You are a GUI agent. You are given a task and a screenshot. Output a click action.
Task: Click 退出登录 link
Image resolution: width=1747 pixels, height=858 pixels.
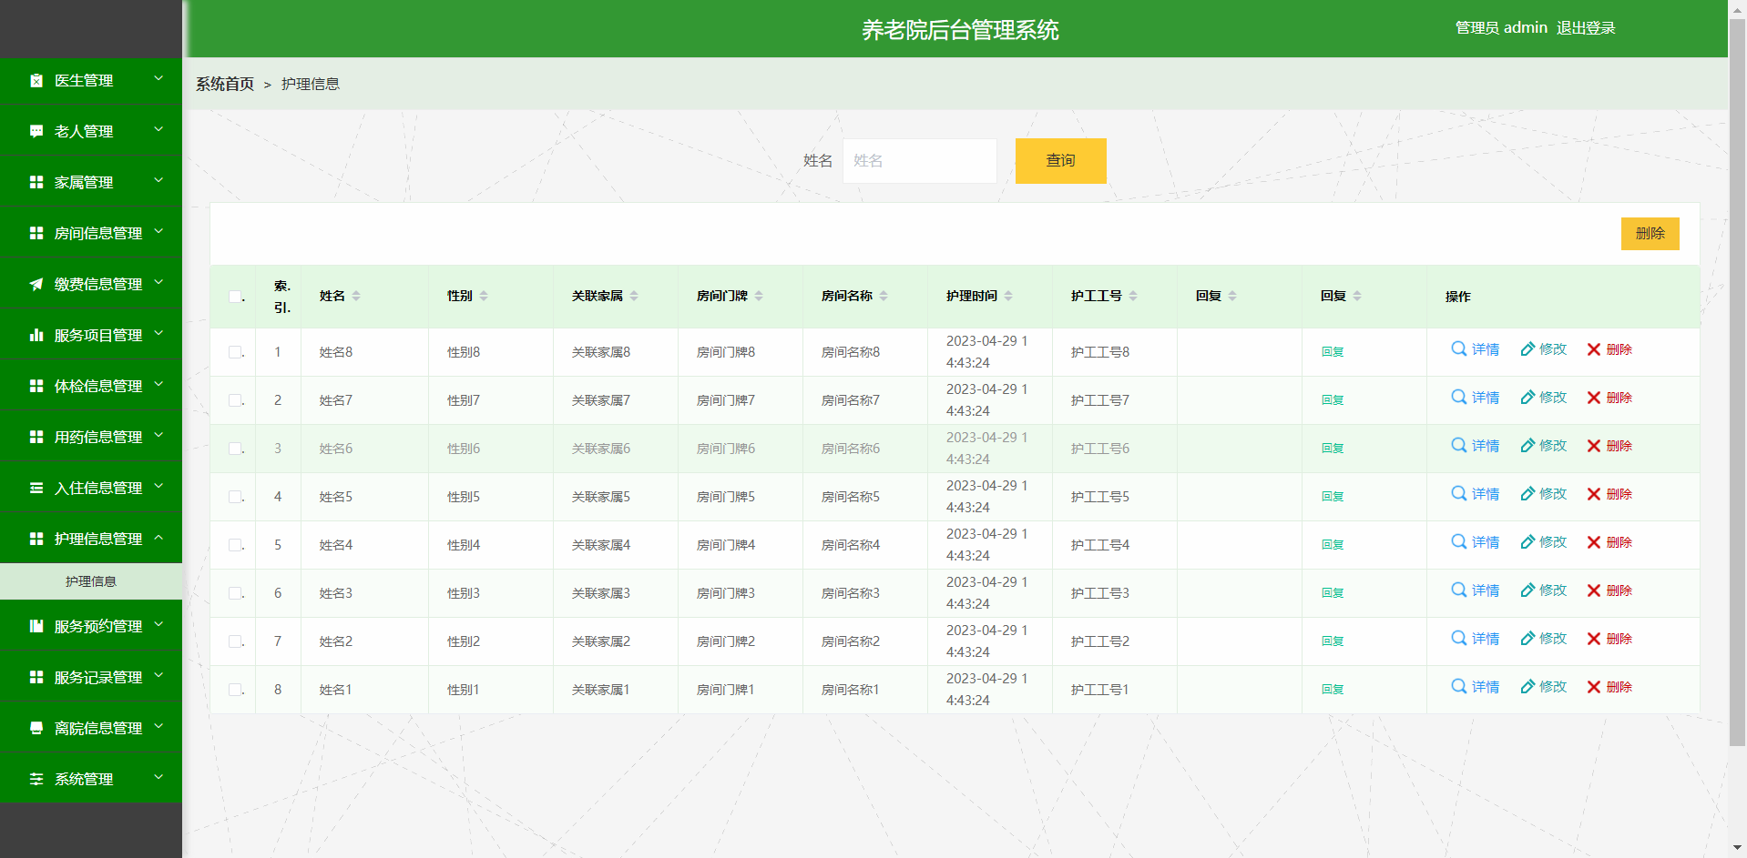1586,28
